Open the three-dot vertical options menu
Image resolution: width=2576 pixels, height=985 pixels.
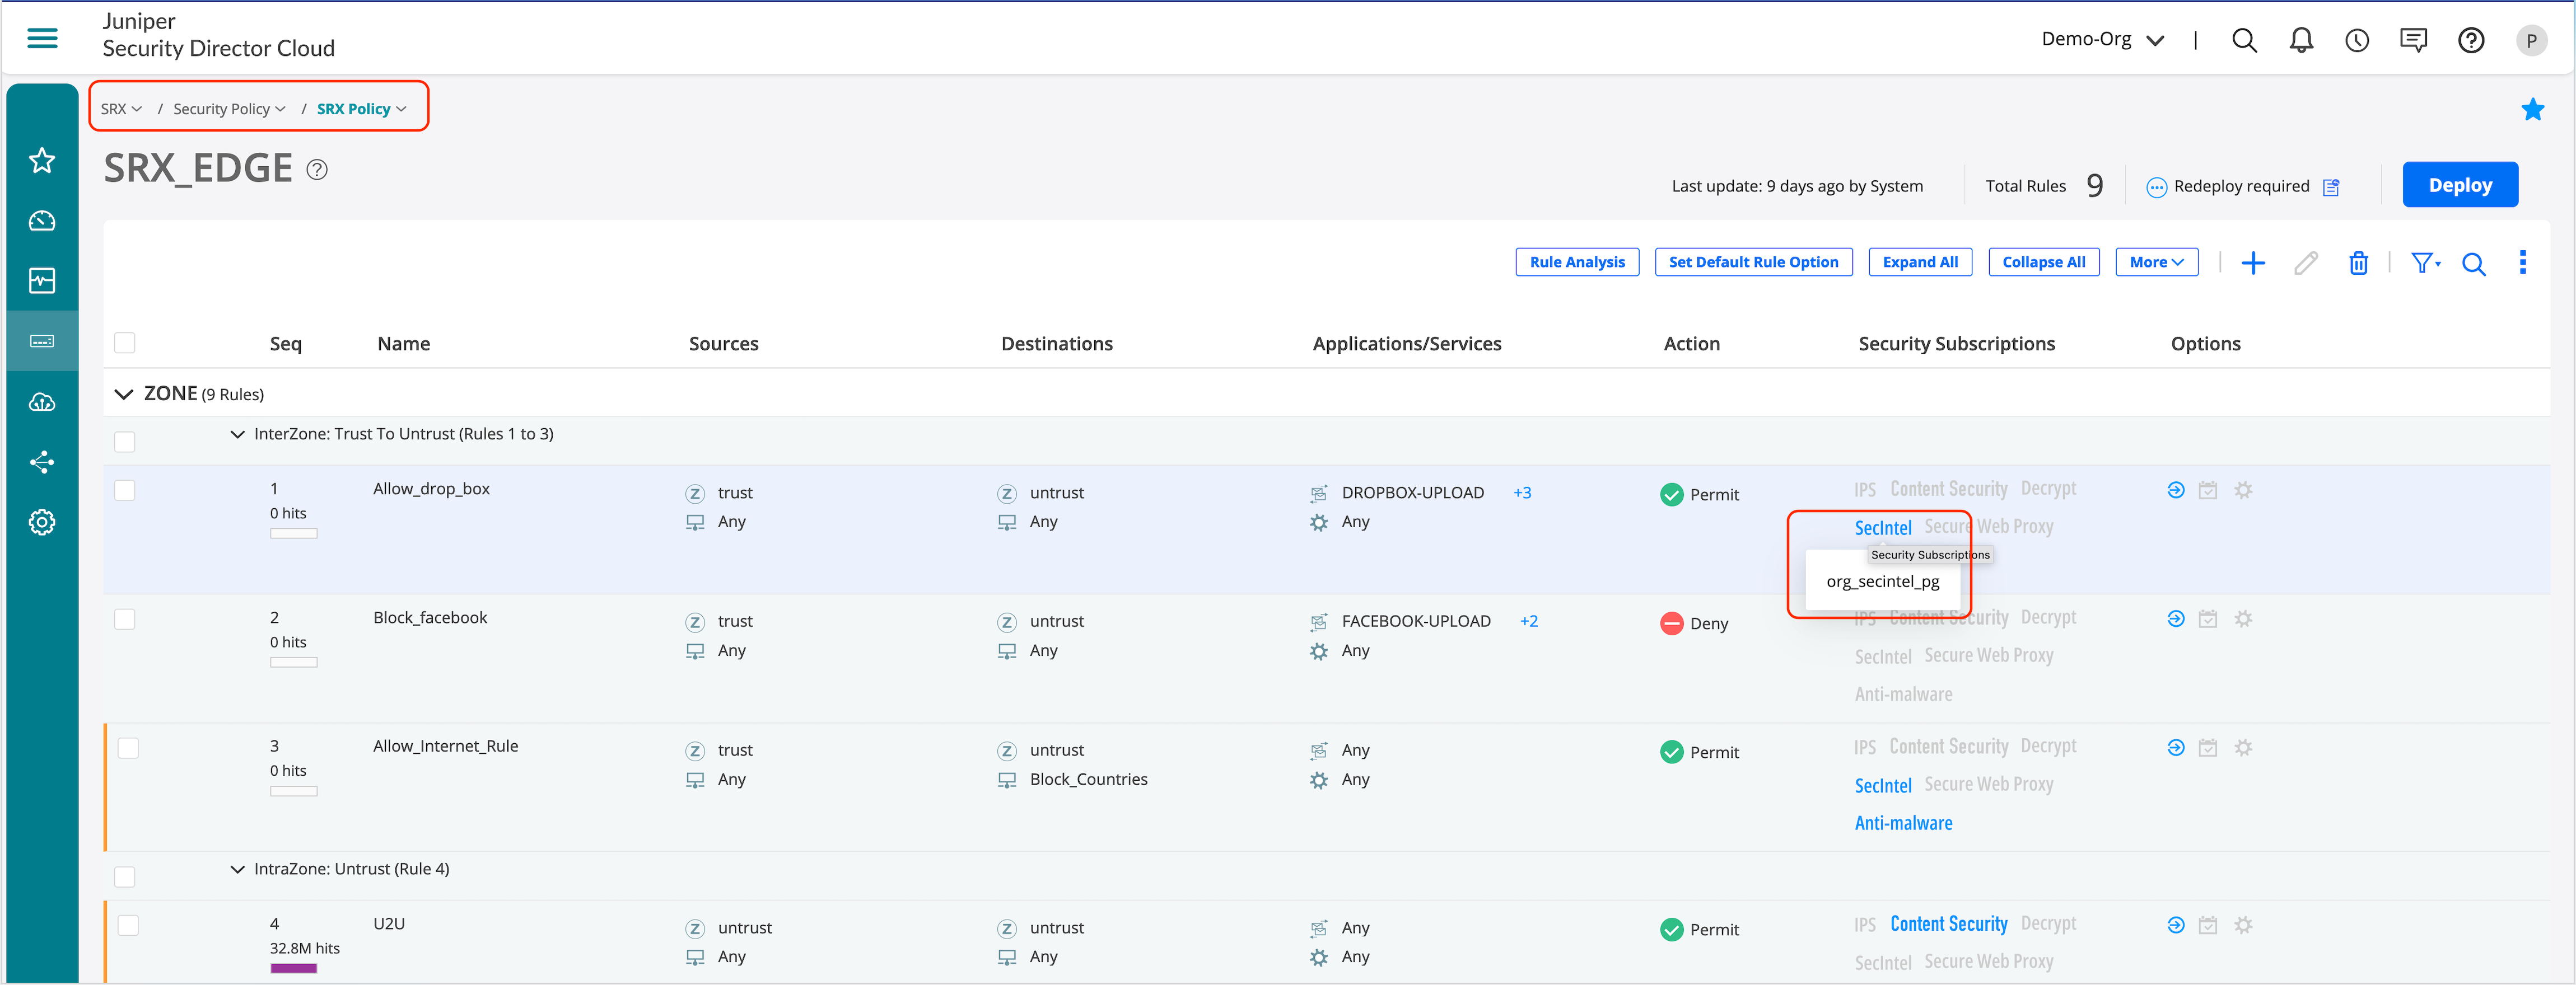pyautogui.click(x=2522, y=262)
